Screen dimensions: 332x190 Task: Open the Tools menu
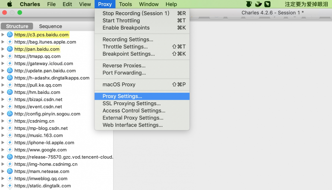coord(126,4)
